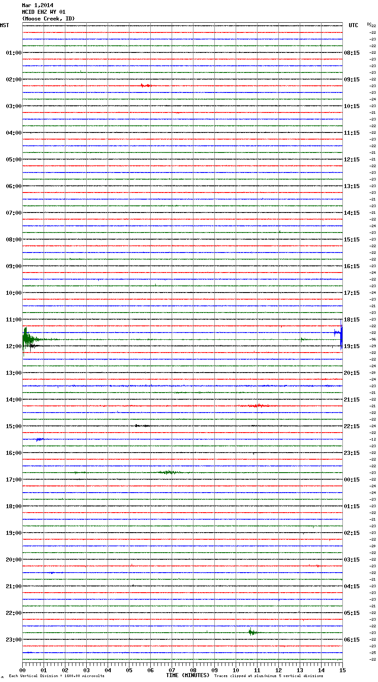
Task: Click the blue spike at the 11:30 trace end
Action: [x=341, y=334]
